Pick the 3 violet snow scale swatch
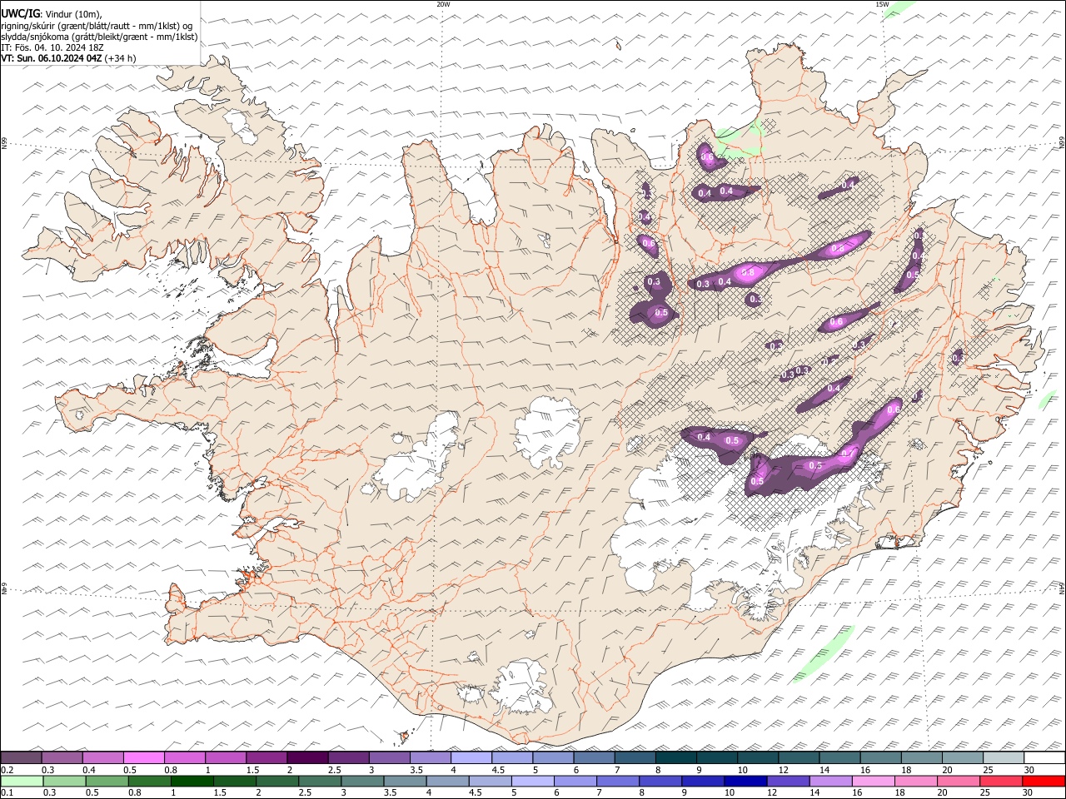This screenshot has height=799, width=1066. click(x=389, y=758)
